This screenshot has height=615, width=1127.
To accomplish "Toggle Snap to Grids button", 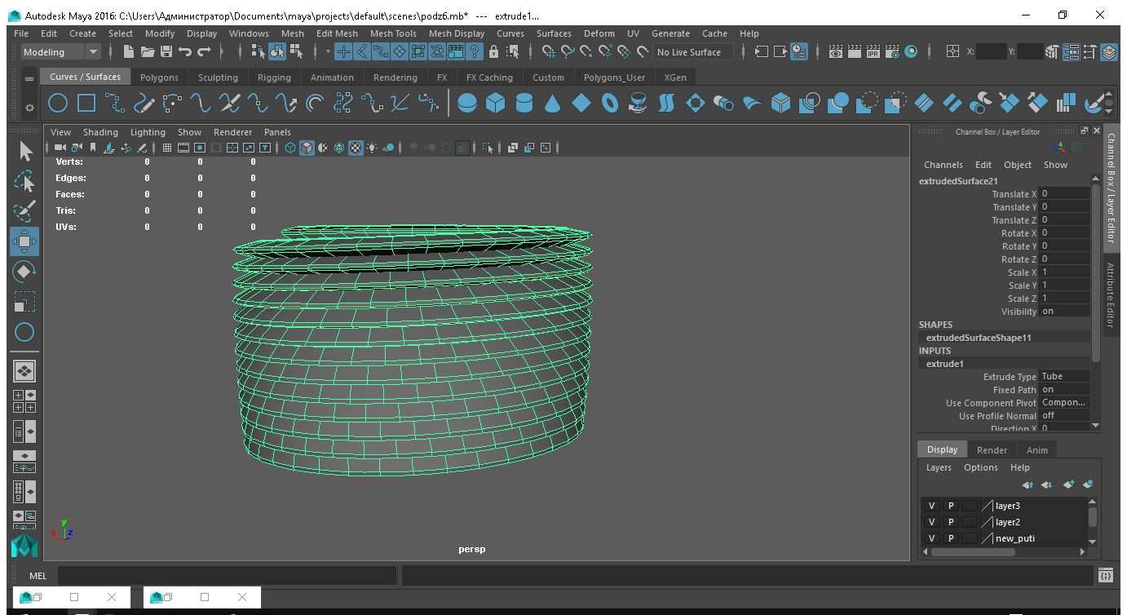I will click(x=549, y=51).
